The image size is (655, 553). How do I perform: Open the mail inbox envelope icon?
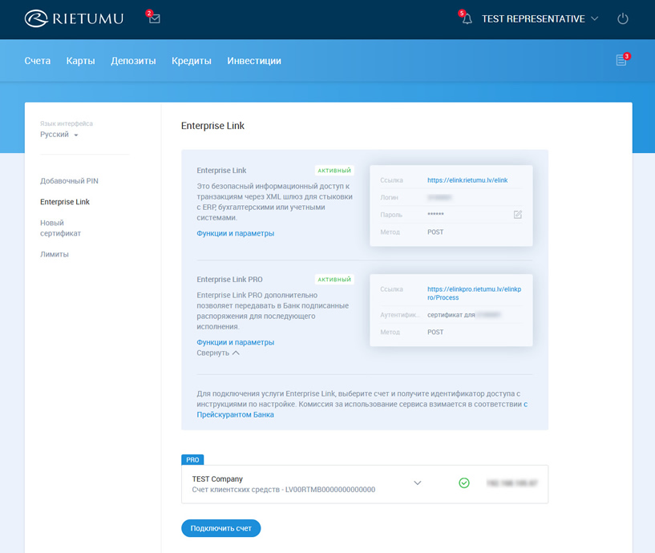(x=154, y=18)
